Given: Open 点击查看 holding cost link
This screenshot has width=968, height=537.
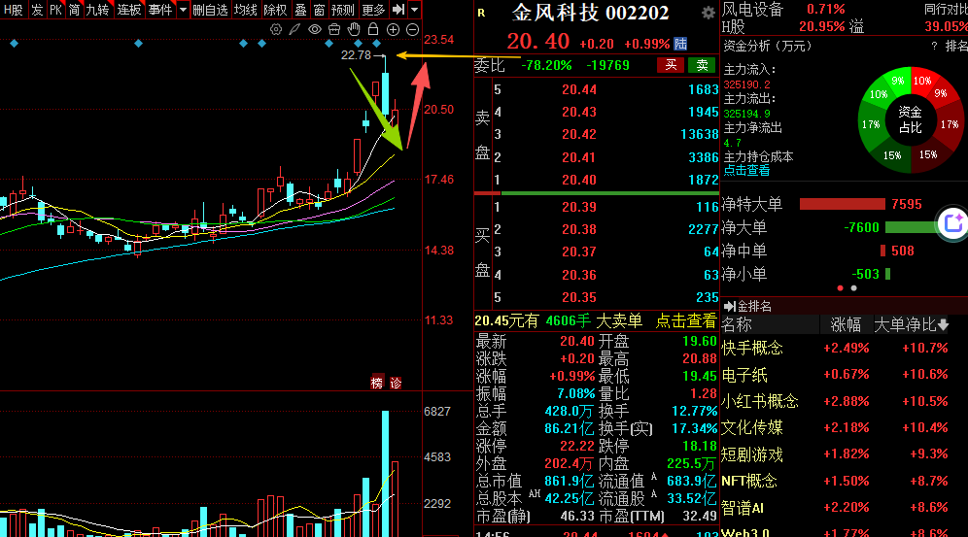Looking at the screenshot, I should [747, 171].
